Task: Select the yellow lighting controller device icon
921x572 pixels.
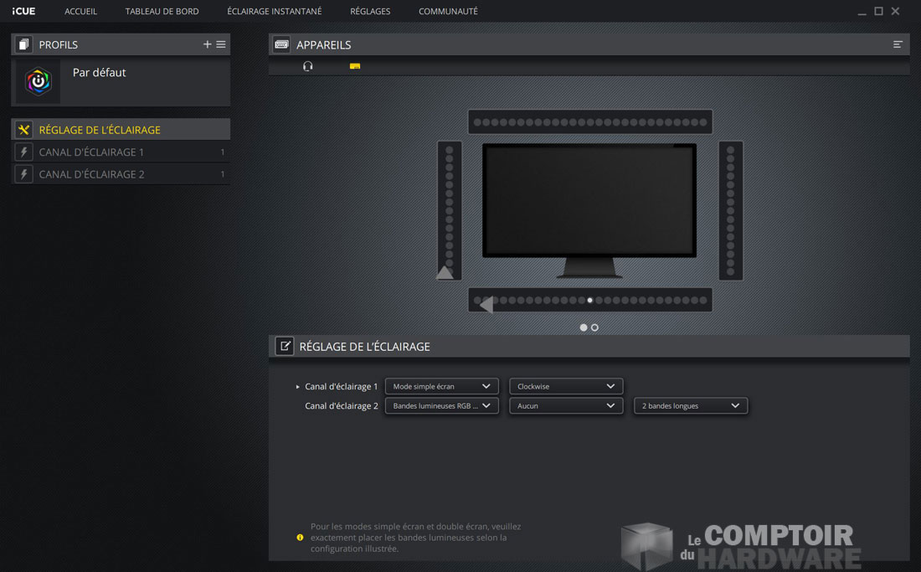Action: 355,66
